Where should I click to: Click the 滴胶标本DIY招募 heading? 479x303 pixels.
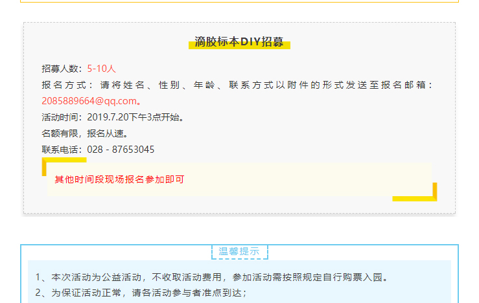pyautogui.click(x=239, y=42)
